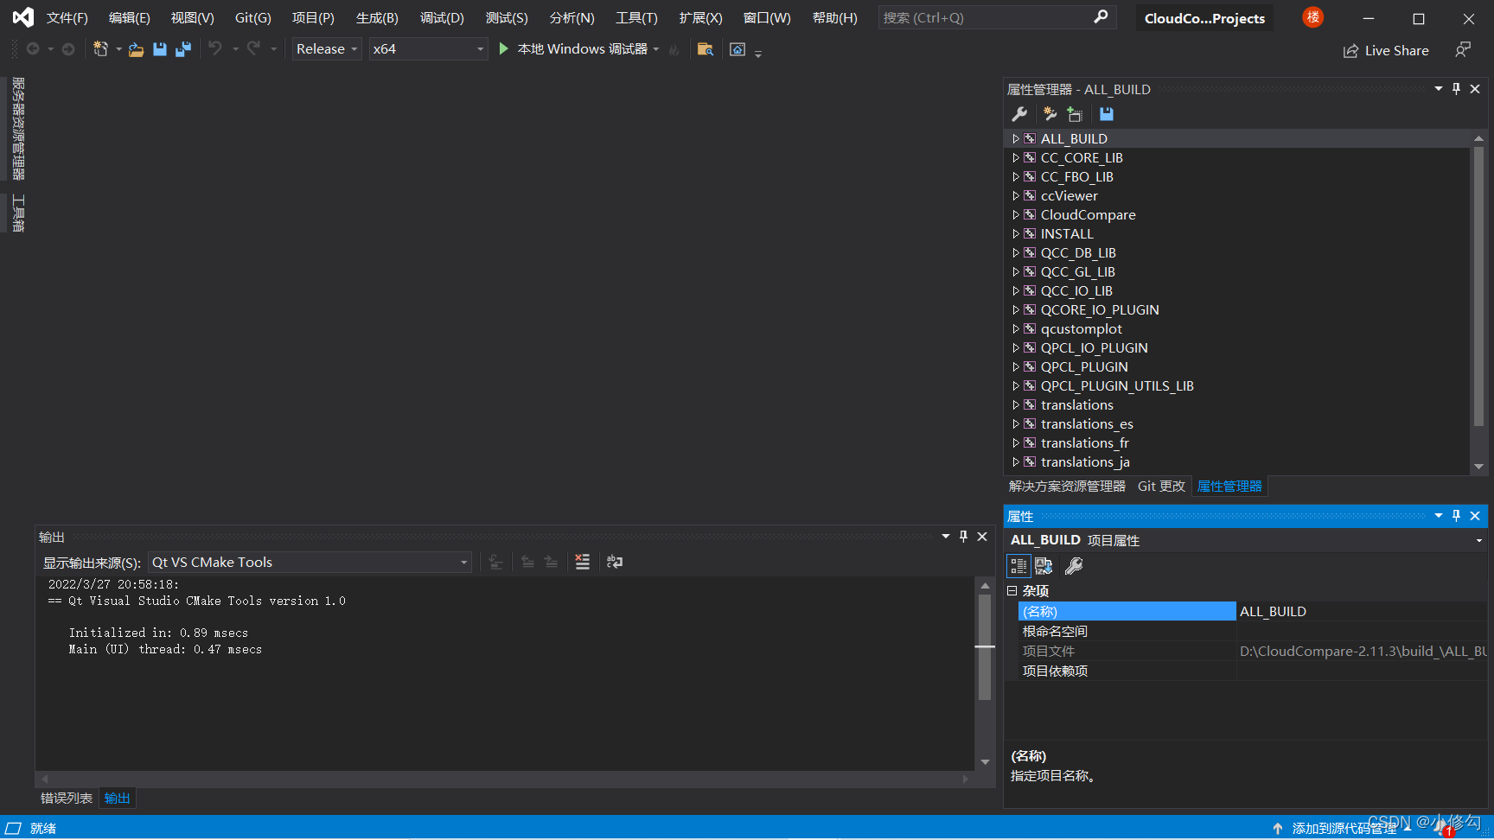Pin the Property Manager panel
Viewport: 1494px width, 840px height.
tap(1457, 89)
